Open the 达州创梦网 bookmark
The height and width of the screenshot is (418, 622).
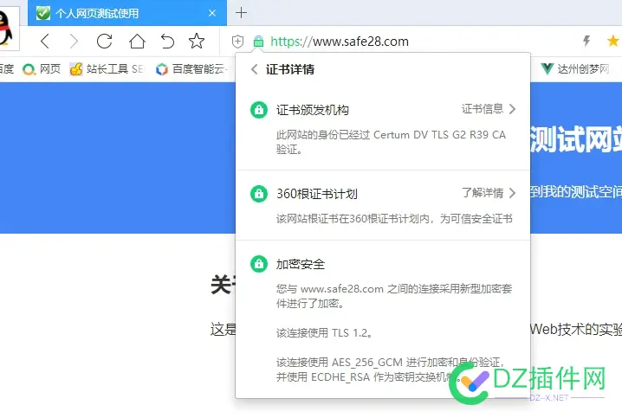pyautogui.click(x=575, y=69)
